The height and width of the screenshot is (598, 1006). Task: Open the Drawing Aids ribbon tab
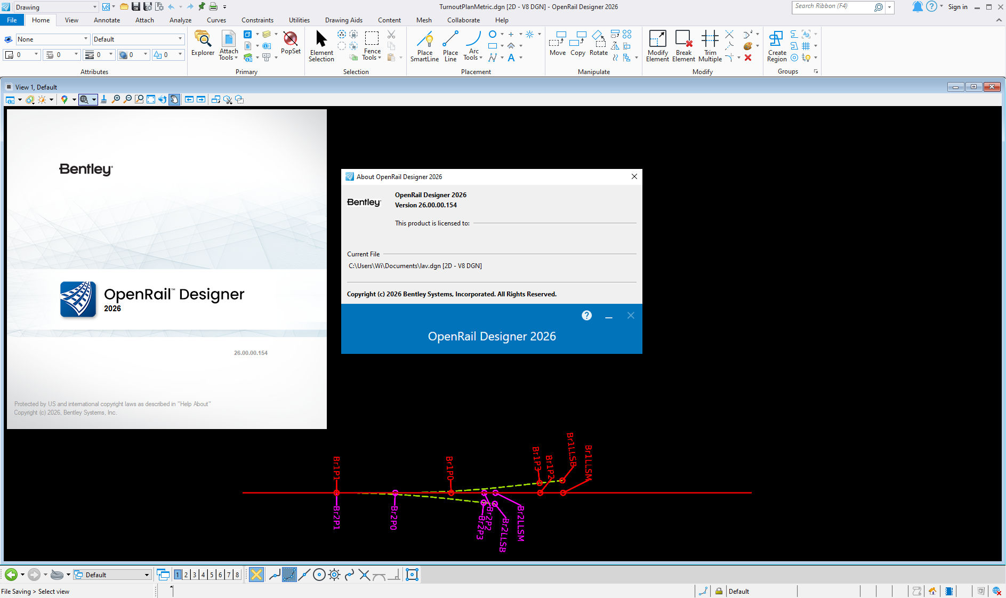[343, 20]
